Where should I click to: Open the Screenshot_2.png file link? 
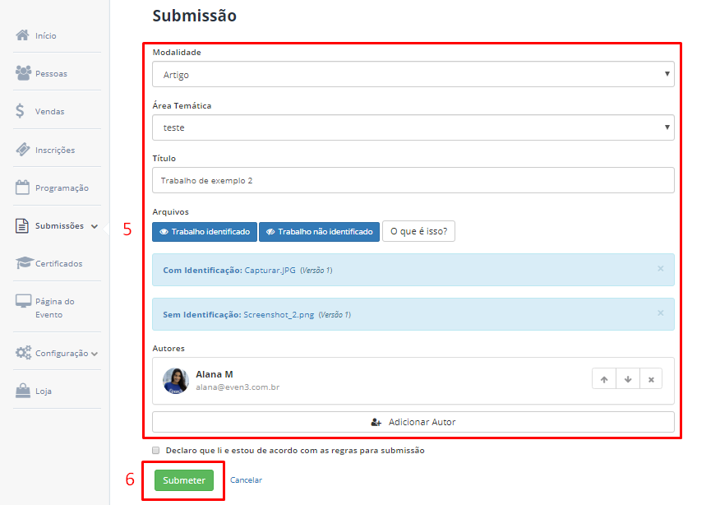[x=279, y=315]
